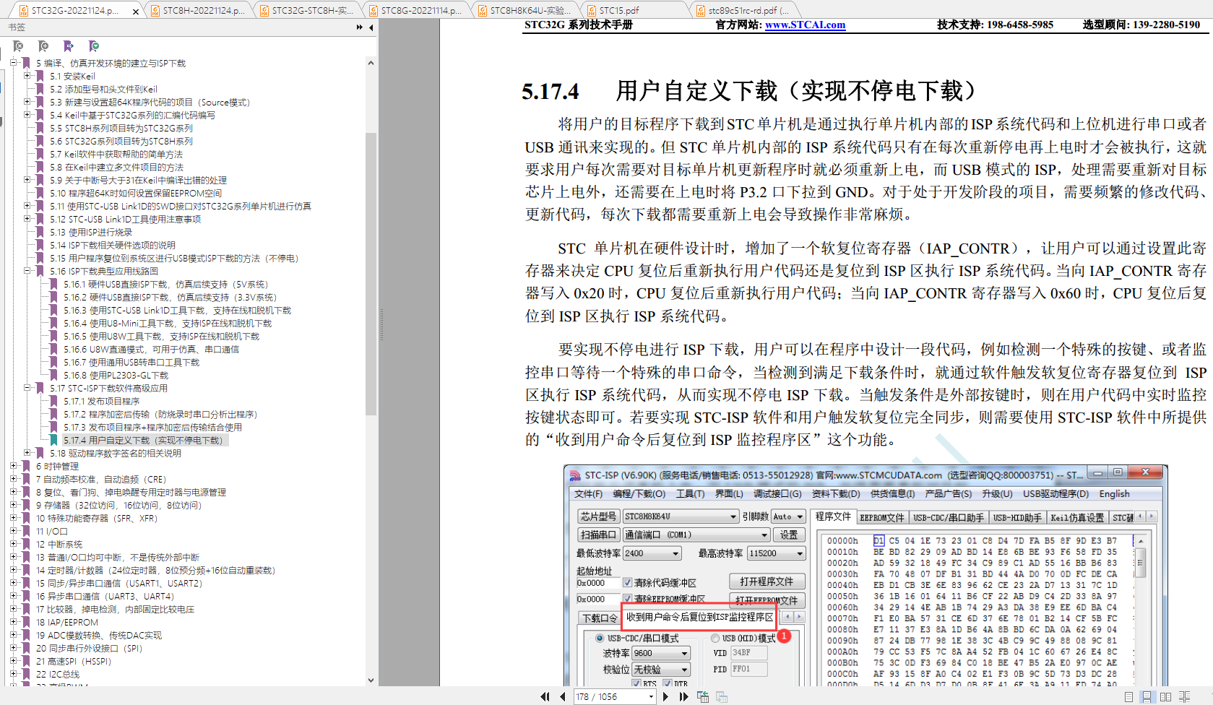Click the add new bookmark icon
Image resolution: width=1213 pixels, height=705 pixels.
43,46
